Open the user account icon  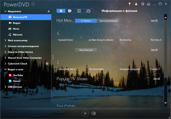(x=136, y=4)
